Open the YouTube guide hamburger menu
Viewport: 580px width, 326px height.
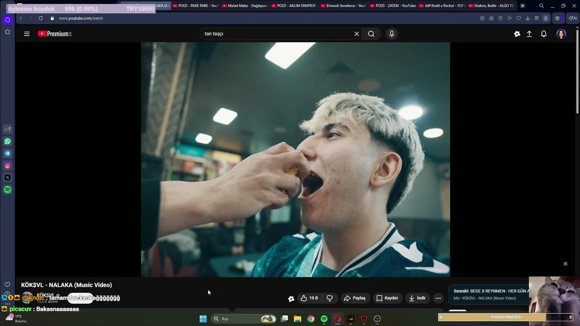point(27,34)
